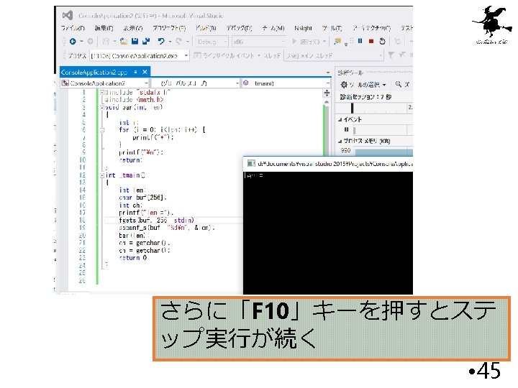Toggle the pin on ConsoleApplication2.cpp tab
Image resolution: width=518 pixels, height=388 pixels.
[x=135, y=72]
